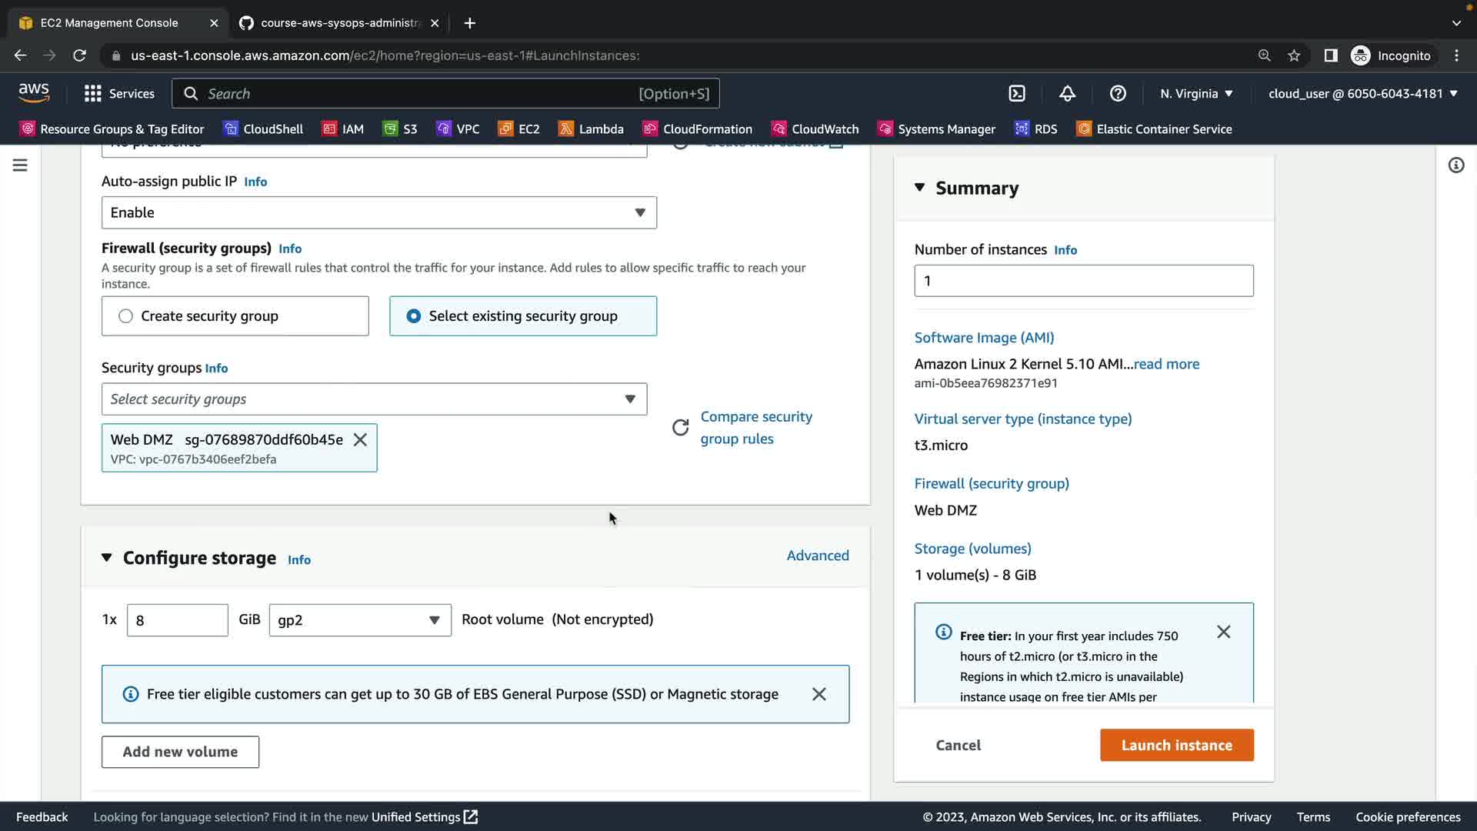
Task: Open the Select security groups dropdown
Action: [374, 399]
